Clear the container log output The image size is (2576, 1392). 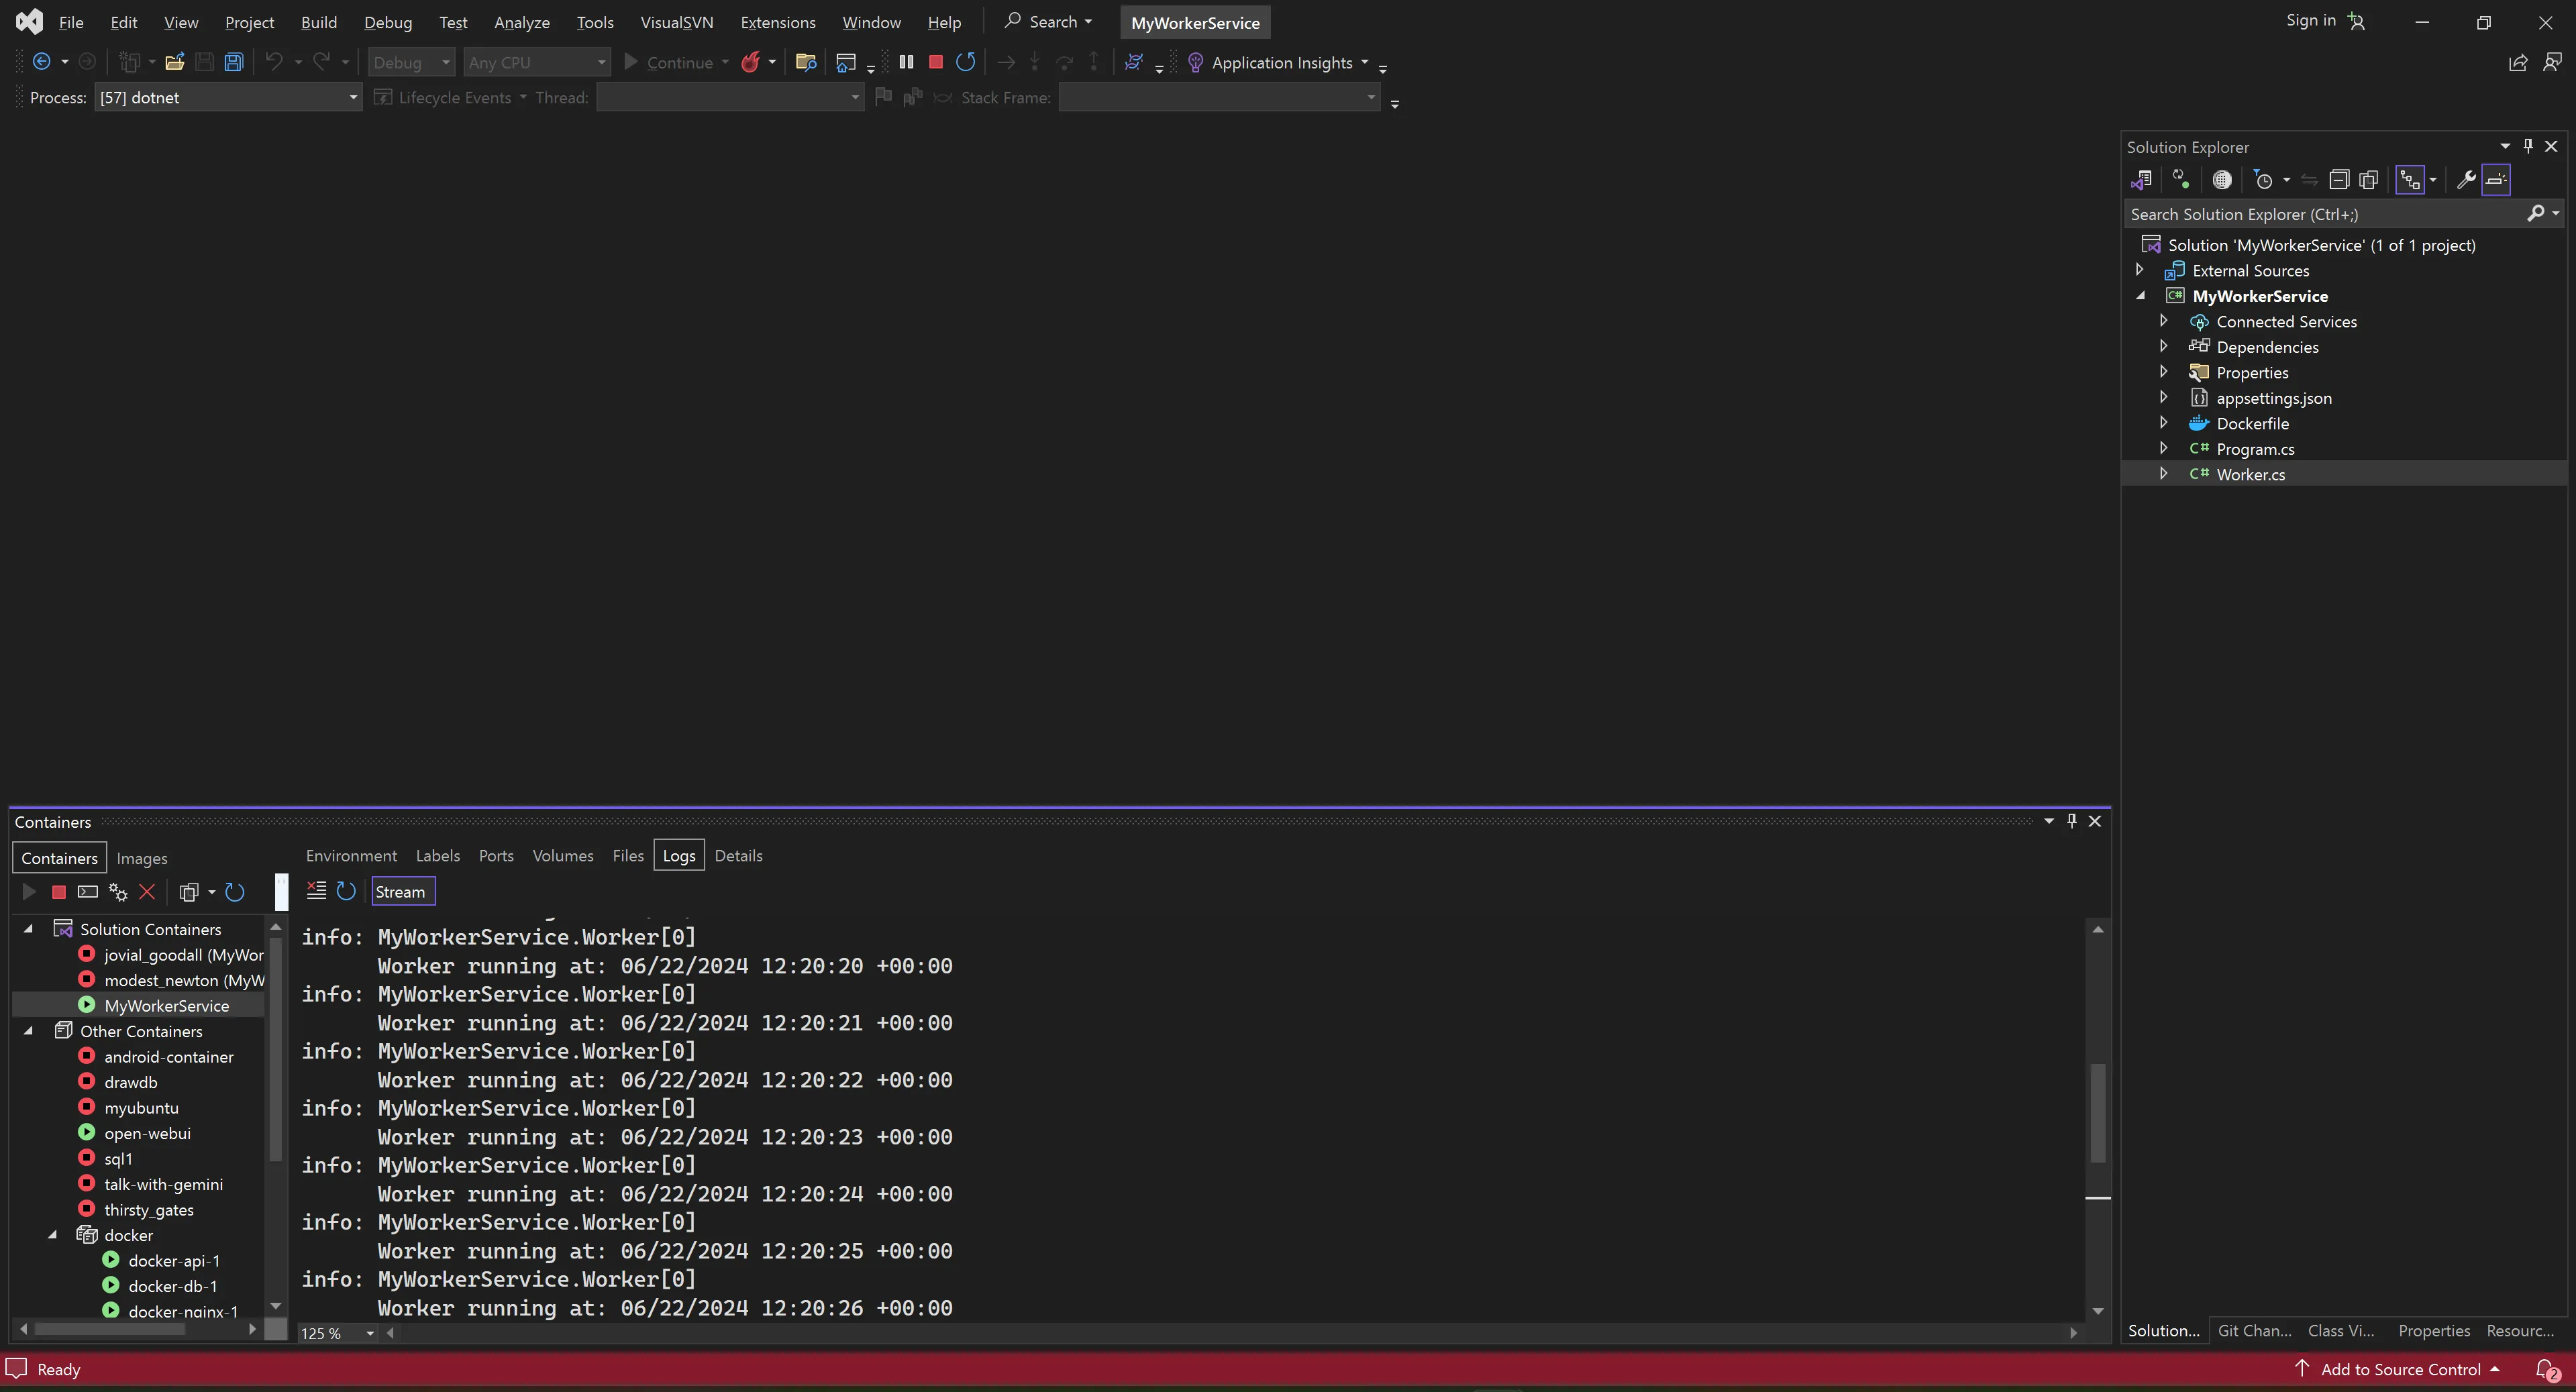pyautogui.click(x=316, y=891)
